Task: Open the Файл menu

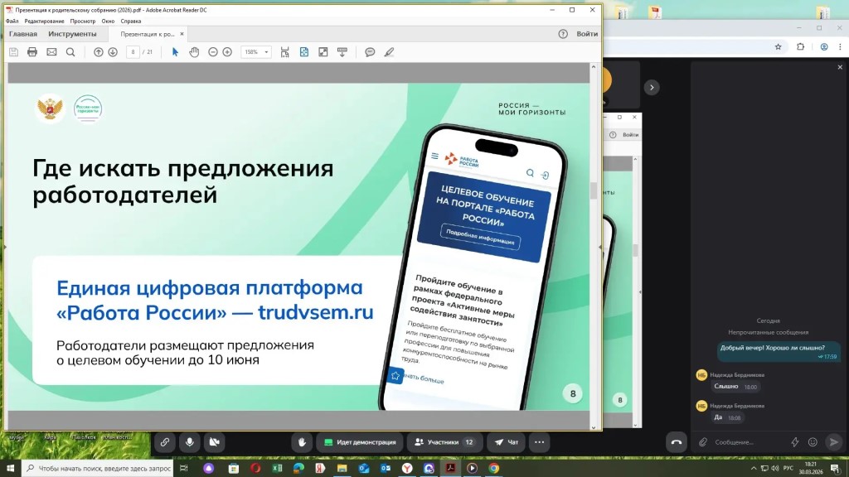Action: tap(12, 21)
